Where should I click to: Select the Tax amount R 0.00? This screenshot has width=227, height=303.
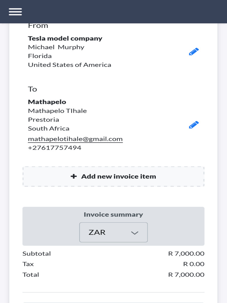[x=194, y=264]
